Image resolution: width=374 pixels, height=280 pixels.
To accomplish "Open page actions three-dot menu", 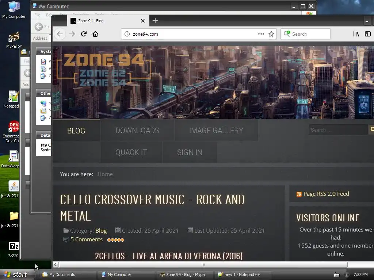I will click(x=261, y=34).
